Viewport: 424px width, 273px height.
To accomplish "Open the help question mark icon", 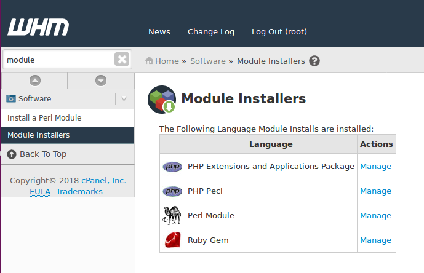I will (314, 61).
